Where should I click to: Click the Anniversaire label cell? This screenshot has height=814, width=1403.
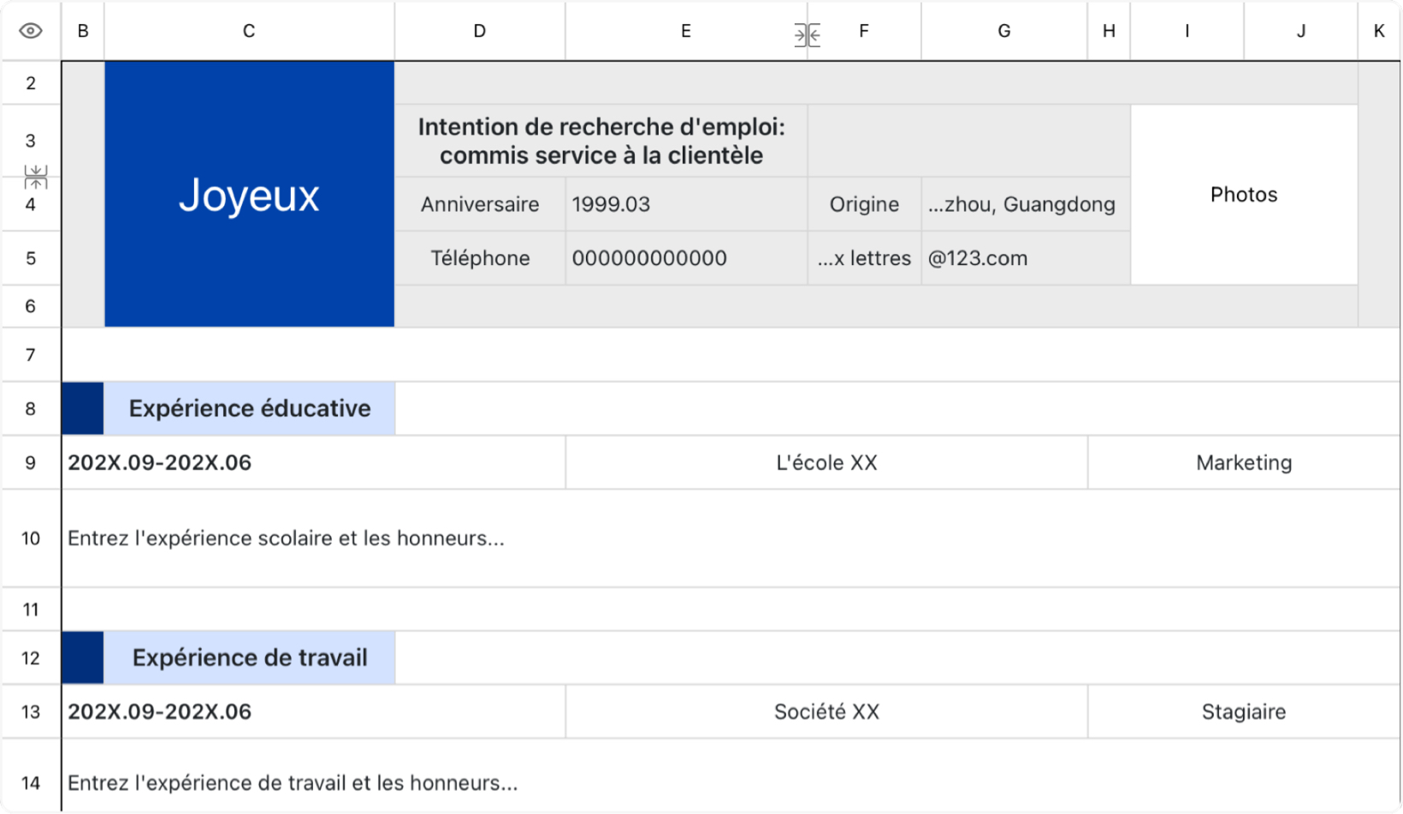point(480,204)
